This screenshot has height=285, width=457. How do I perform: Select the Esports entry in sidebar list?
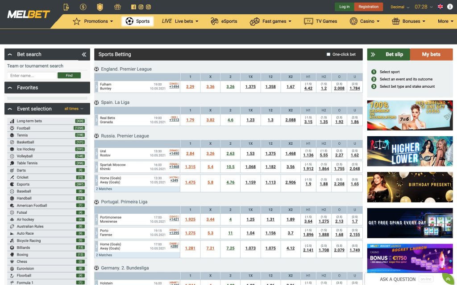pos(47,184)
